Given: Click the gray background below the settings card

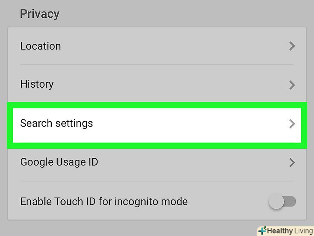Looking at the screenshot, I should 129,227.
